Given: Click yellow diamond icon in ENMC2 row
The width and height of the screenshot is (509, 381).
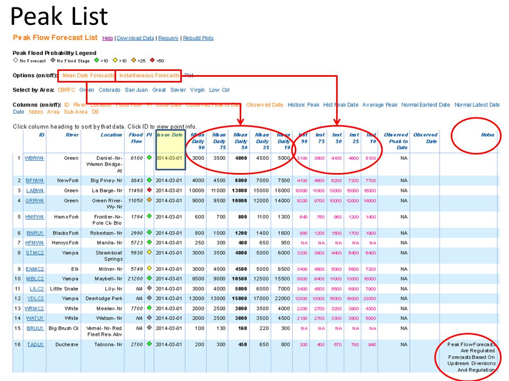Looking at the screenshot, I should click(x=150, y=268).
